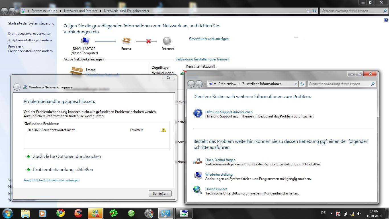This screenshot has height=219, width=389.
Task: Click the search magnifier in Problembehandlung window
Action: coord(373,84)
